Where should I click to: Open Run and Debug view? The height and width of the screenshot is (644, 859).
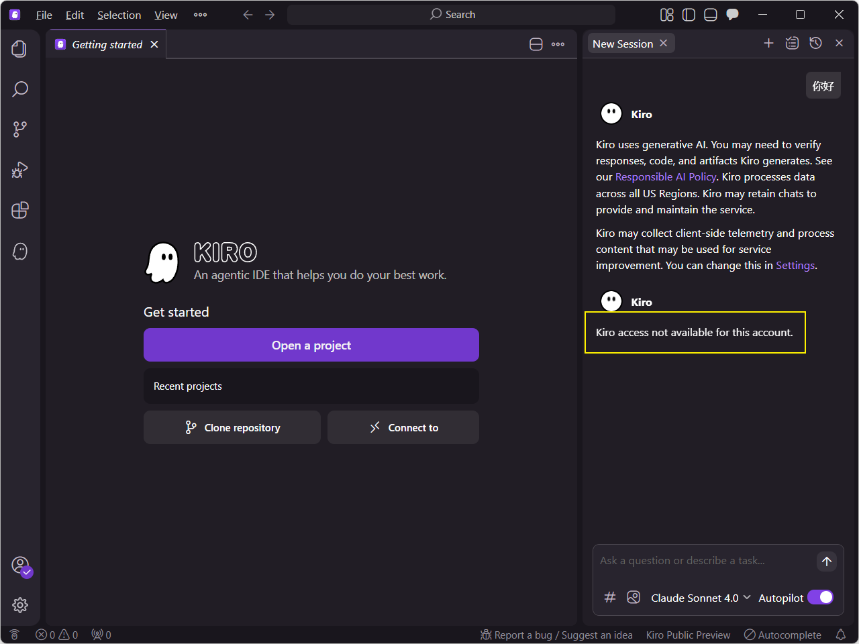point(19,170)
